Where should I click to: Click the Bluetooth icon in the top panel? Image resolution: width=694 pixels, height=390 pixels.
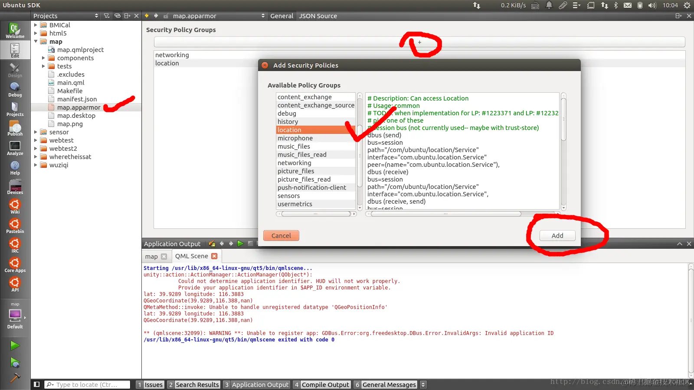[616, 5]
